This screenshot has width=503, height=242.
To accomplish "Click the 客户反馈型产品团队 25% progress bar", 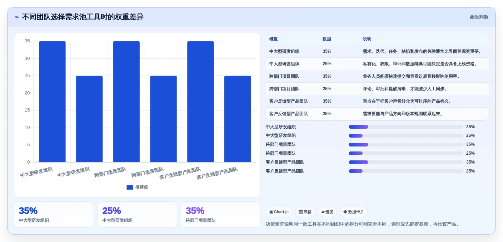I will [406, 171].
